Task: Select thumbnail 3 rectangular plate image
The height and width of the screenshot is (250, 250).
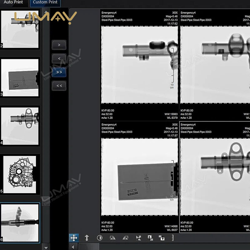Action: (20, 77)
